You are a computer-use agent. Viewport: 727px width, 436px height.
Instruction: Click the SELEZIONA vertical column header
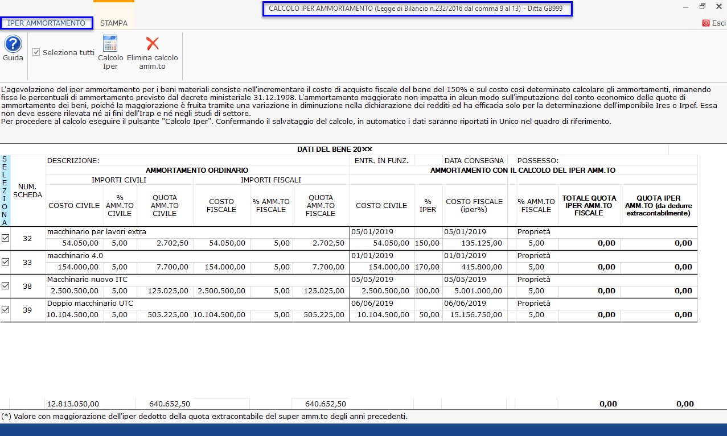[x=5, y=190]
